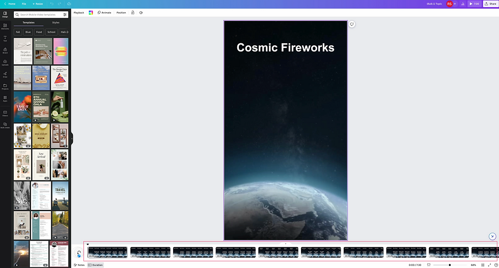The height and width of the screenshot is (268, 499).
Task: Click the RS account avatar
Action: [x=449, y=4]
